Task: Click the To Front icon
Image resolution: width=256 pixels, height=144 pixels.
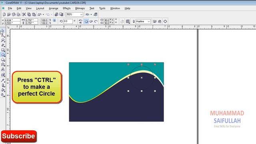Action: [x=155, y=21]
